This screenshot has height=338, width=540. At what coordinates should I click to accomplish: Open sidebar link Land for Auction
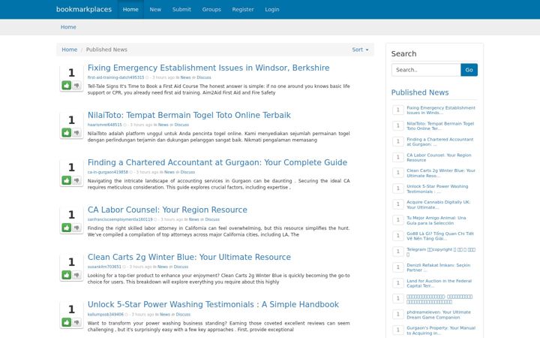click(439, 283)
